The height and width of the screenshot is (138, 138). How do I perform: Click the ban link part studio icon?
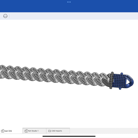tap(3, 131)
